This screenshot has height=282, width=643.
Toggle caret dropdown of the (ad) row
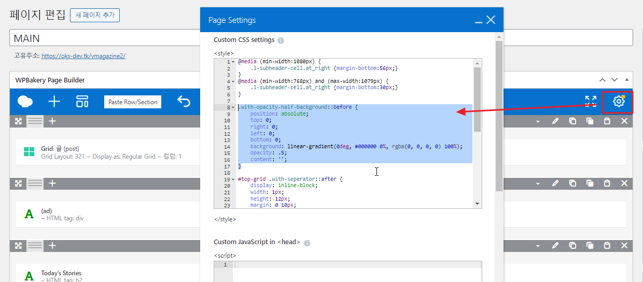(538, 184)
